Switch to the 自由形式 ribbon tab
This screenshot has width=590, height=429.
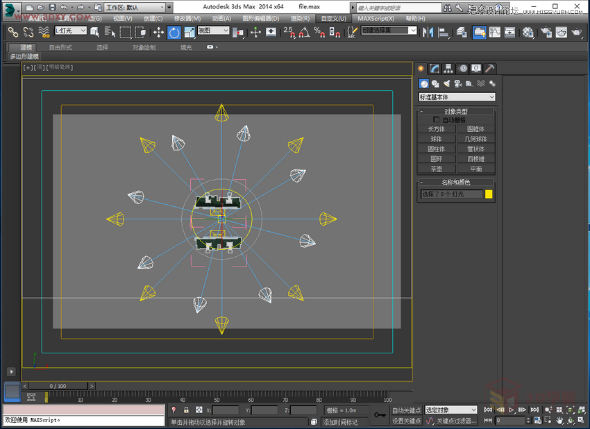pyautogui.click(x=62, y=47)
